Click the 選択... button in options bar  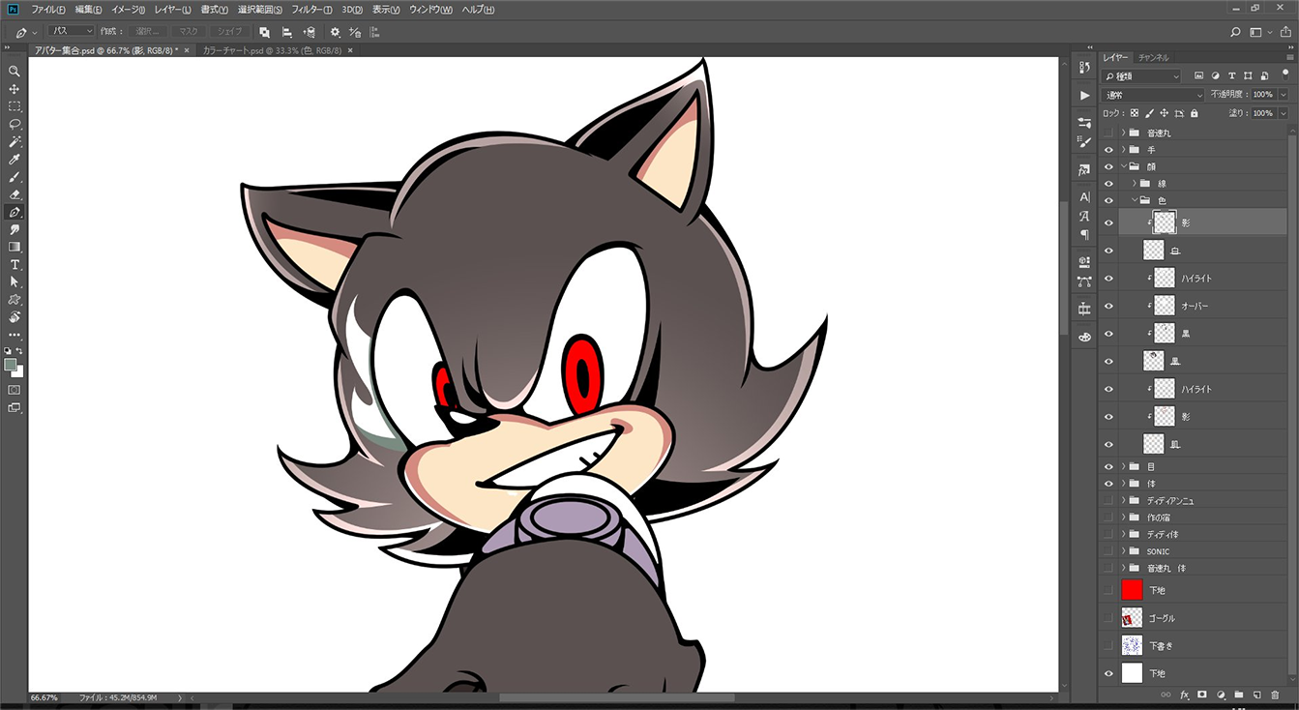pyautogui.click(x=146, y=32)
